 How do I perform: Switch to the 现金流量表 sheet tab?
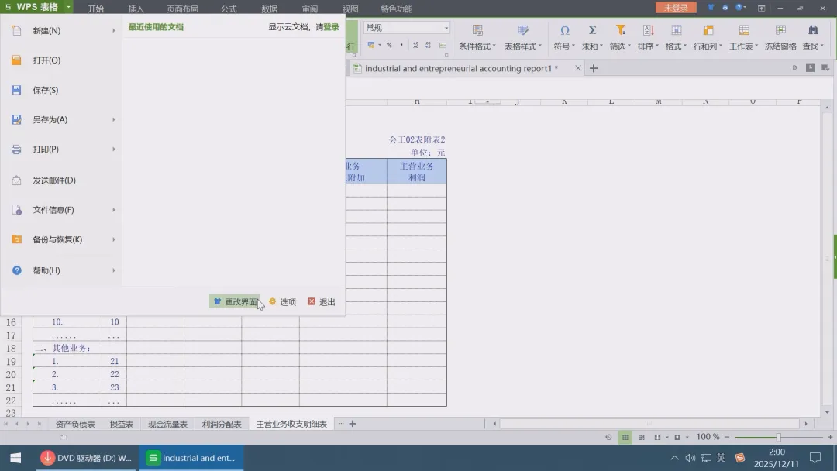tap(167, 424)
